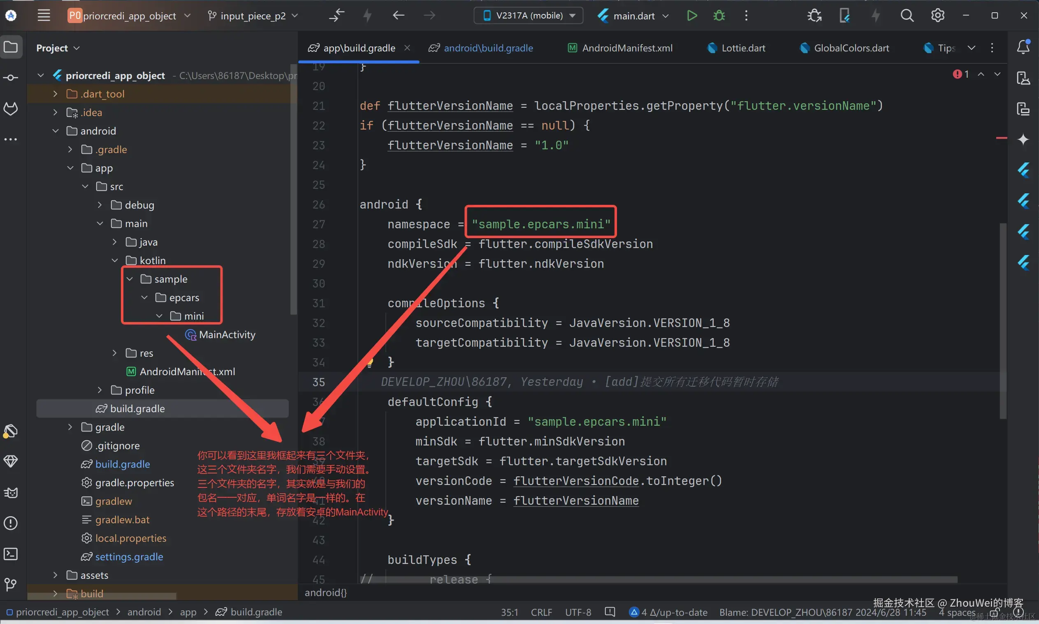Switch to Lottie.dart editor tab
The height and width of the screenshot is (624, 1039).
coord(742,48)
